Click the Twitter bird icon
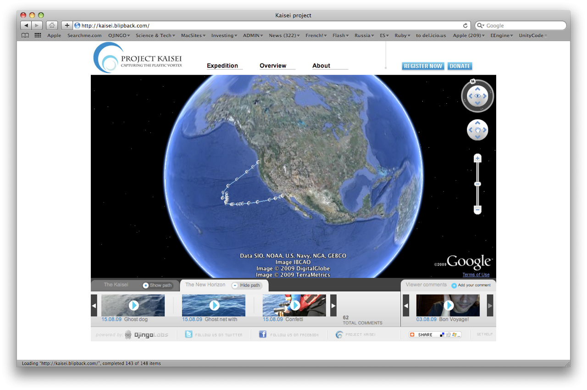This screenshot has height=390, width=587. pyautogui.click(x=188, y=334)
